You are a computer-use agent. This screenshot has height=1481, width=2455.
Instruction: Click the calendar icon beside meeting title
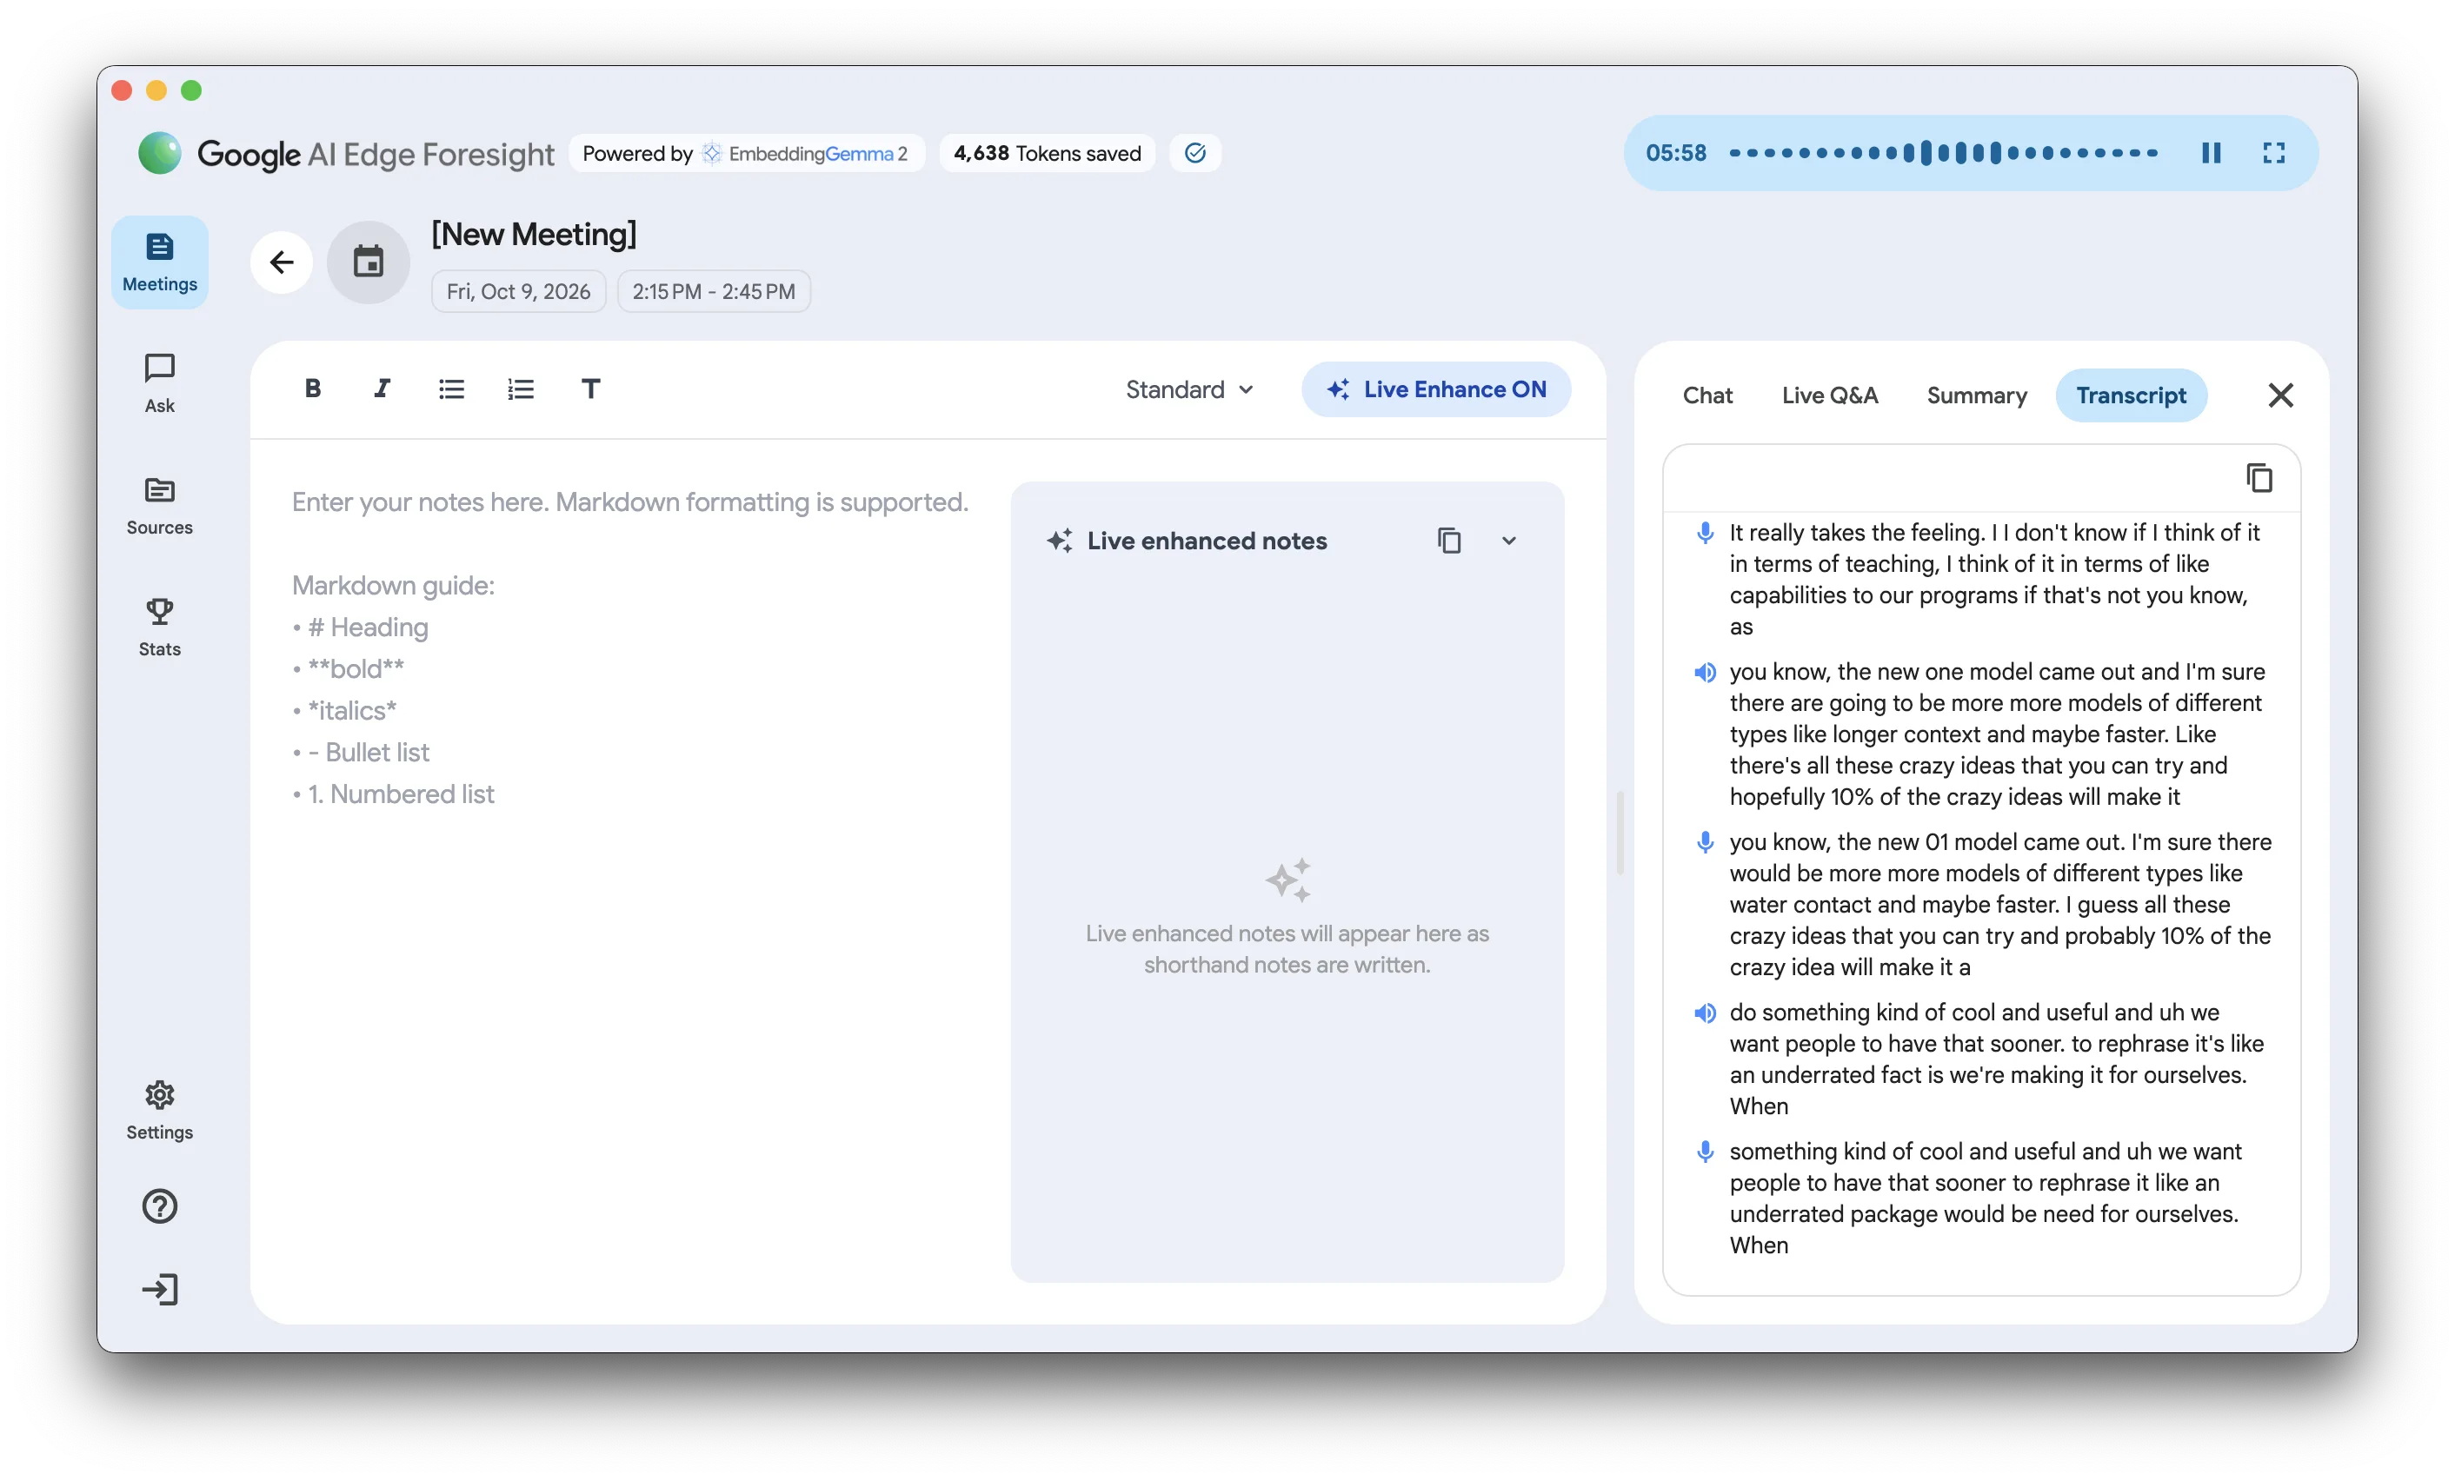point(369,262)
